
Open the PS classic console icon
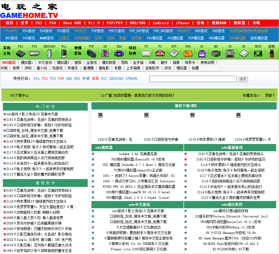pos(146,54)
